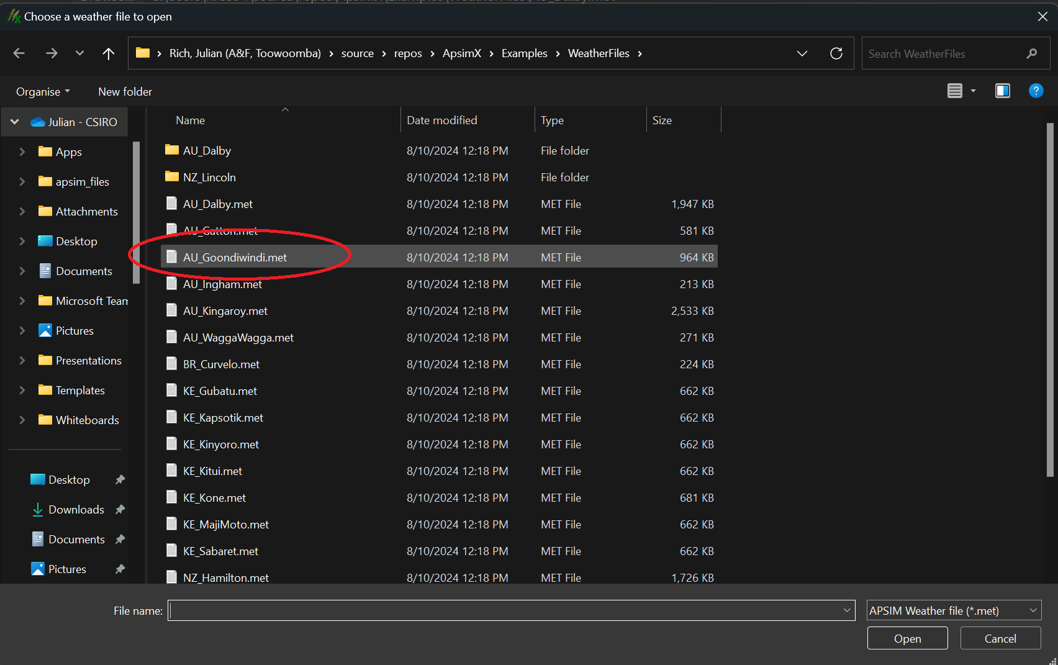Click the file list vertical scrollbar
This screenshot has width=1058, height=665.
[x=1050, y=299]
